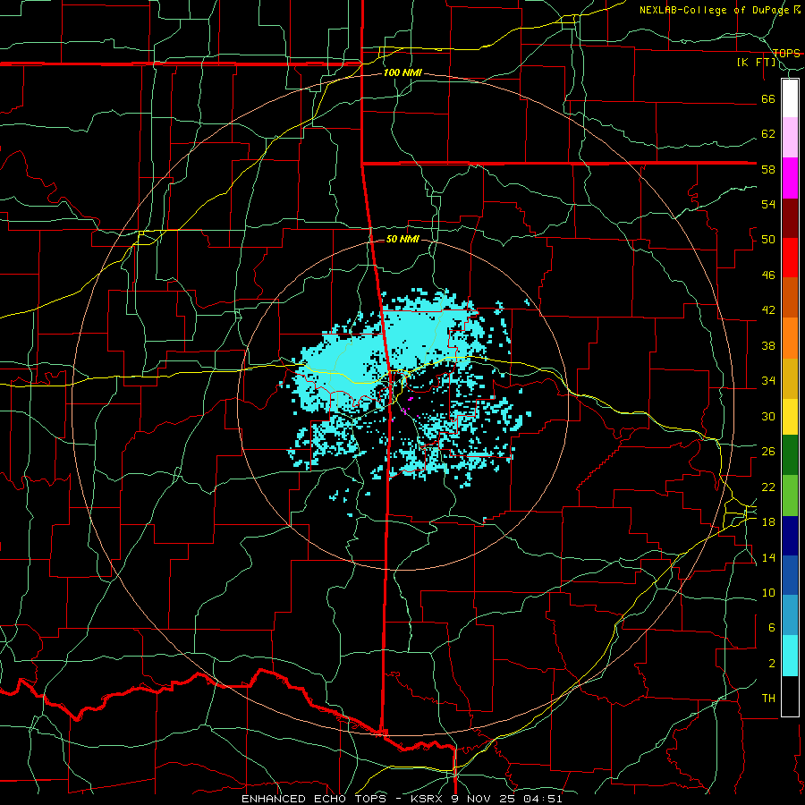Click the black TH threshold swatch
805x805 pixels.
point(790,696)
